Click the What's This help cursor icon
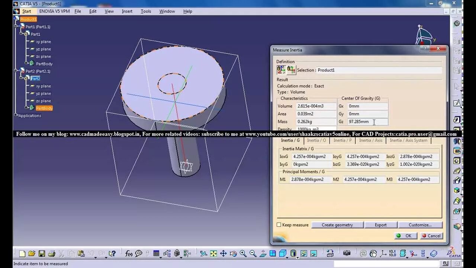 tap(112, 253)
